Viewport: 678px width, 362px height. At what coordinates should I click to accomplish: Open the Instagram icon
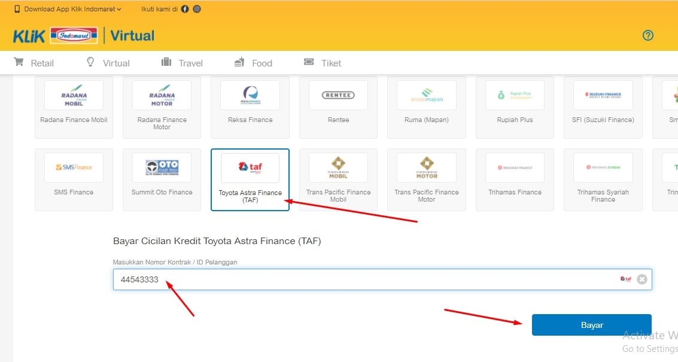[x=197, y=10]
